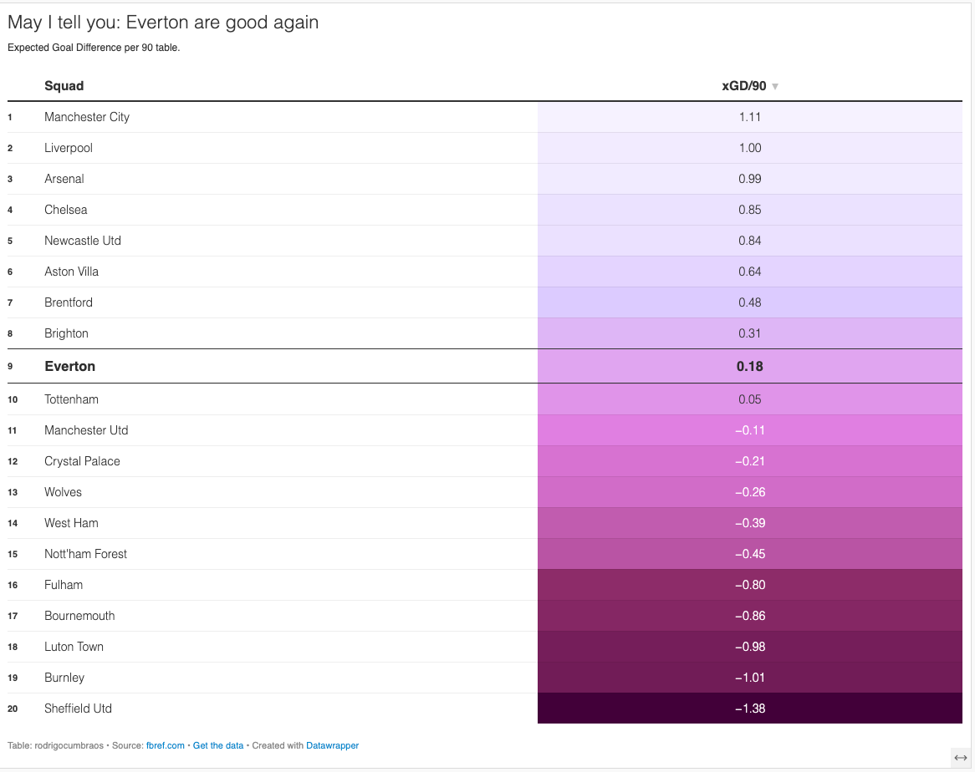Click the Squad column header
The height and width of the screenshot is (772, 975).
[64, 86]
